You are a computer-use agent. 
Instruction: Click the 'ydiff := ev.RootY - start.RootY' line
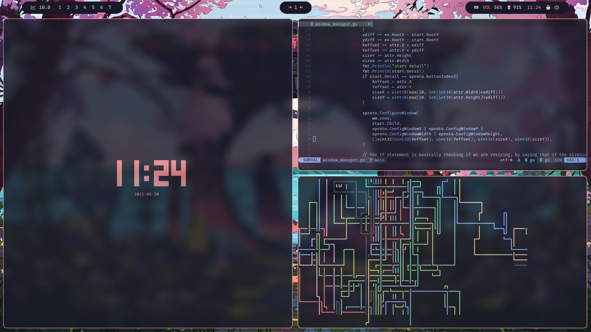(400, 40)
